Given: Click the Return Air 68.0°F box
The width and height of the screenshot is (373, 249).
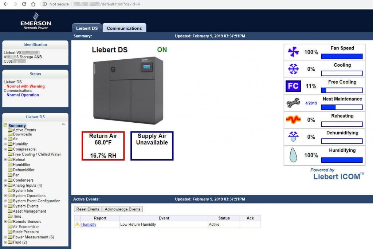Looking at the screenshot, I should coord(103,146).
